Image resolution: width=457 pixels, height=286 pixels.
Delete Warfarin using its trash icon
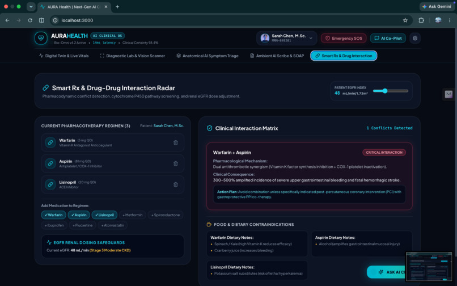tap(175, 142)
